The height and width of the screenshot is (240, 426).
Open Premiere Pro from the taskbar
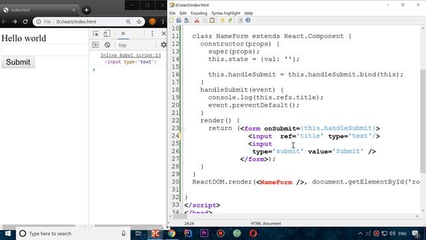point(204,233)
